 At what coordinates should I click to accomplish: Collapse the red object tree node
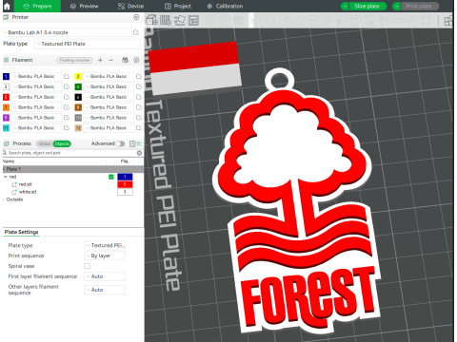click(x=5, y=177)
